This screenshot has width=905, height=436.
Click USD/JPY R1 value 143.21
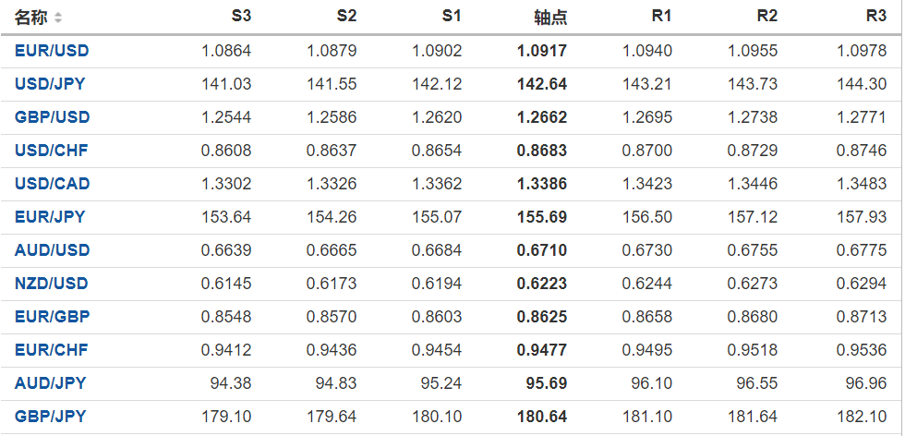click(x=650, y=84)
